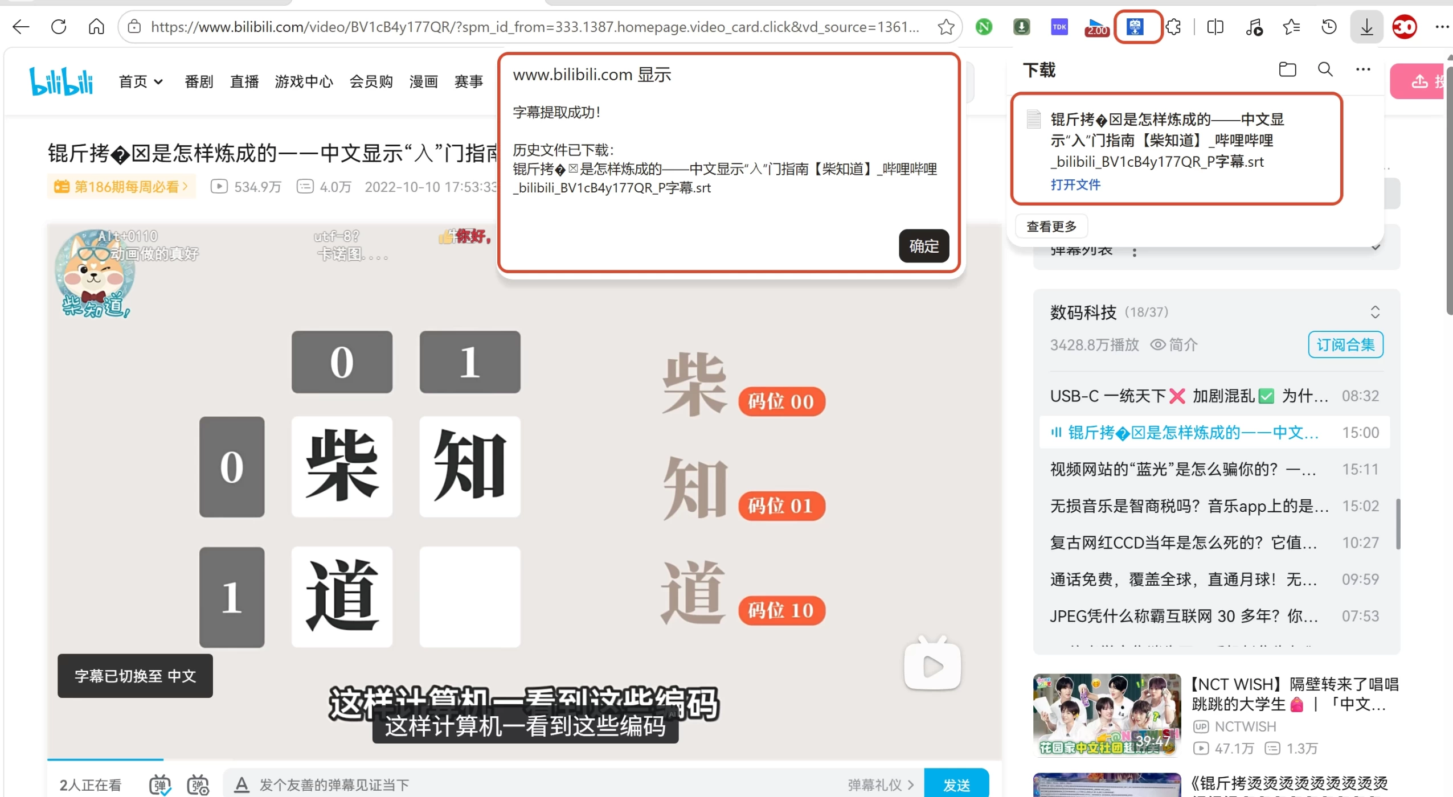
Task: Open 会员购 navigation item
Action: [371, 81]
